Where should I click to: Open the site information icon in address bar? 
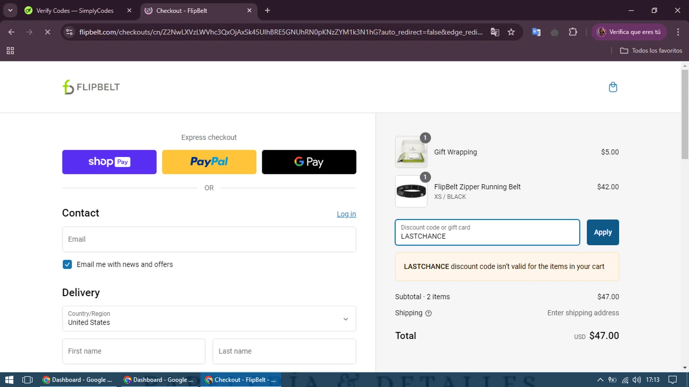point(69,32)
